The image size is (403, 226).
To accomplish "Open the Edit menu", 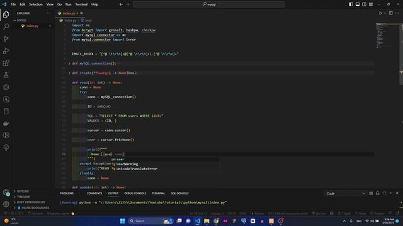I will 23,4.
